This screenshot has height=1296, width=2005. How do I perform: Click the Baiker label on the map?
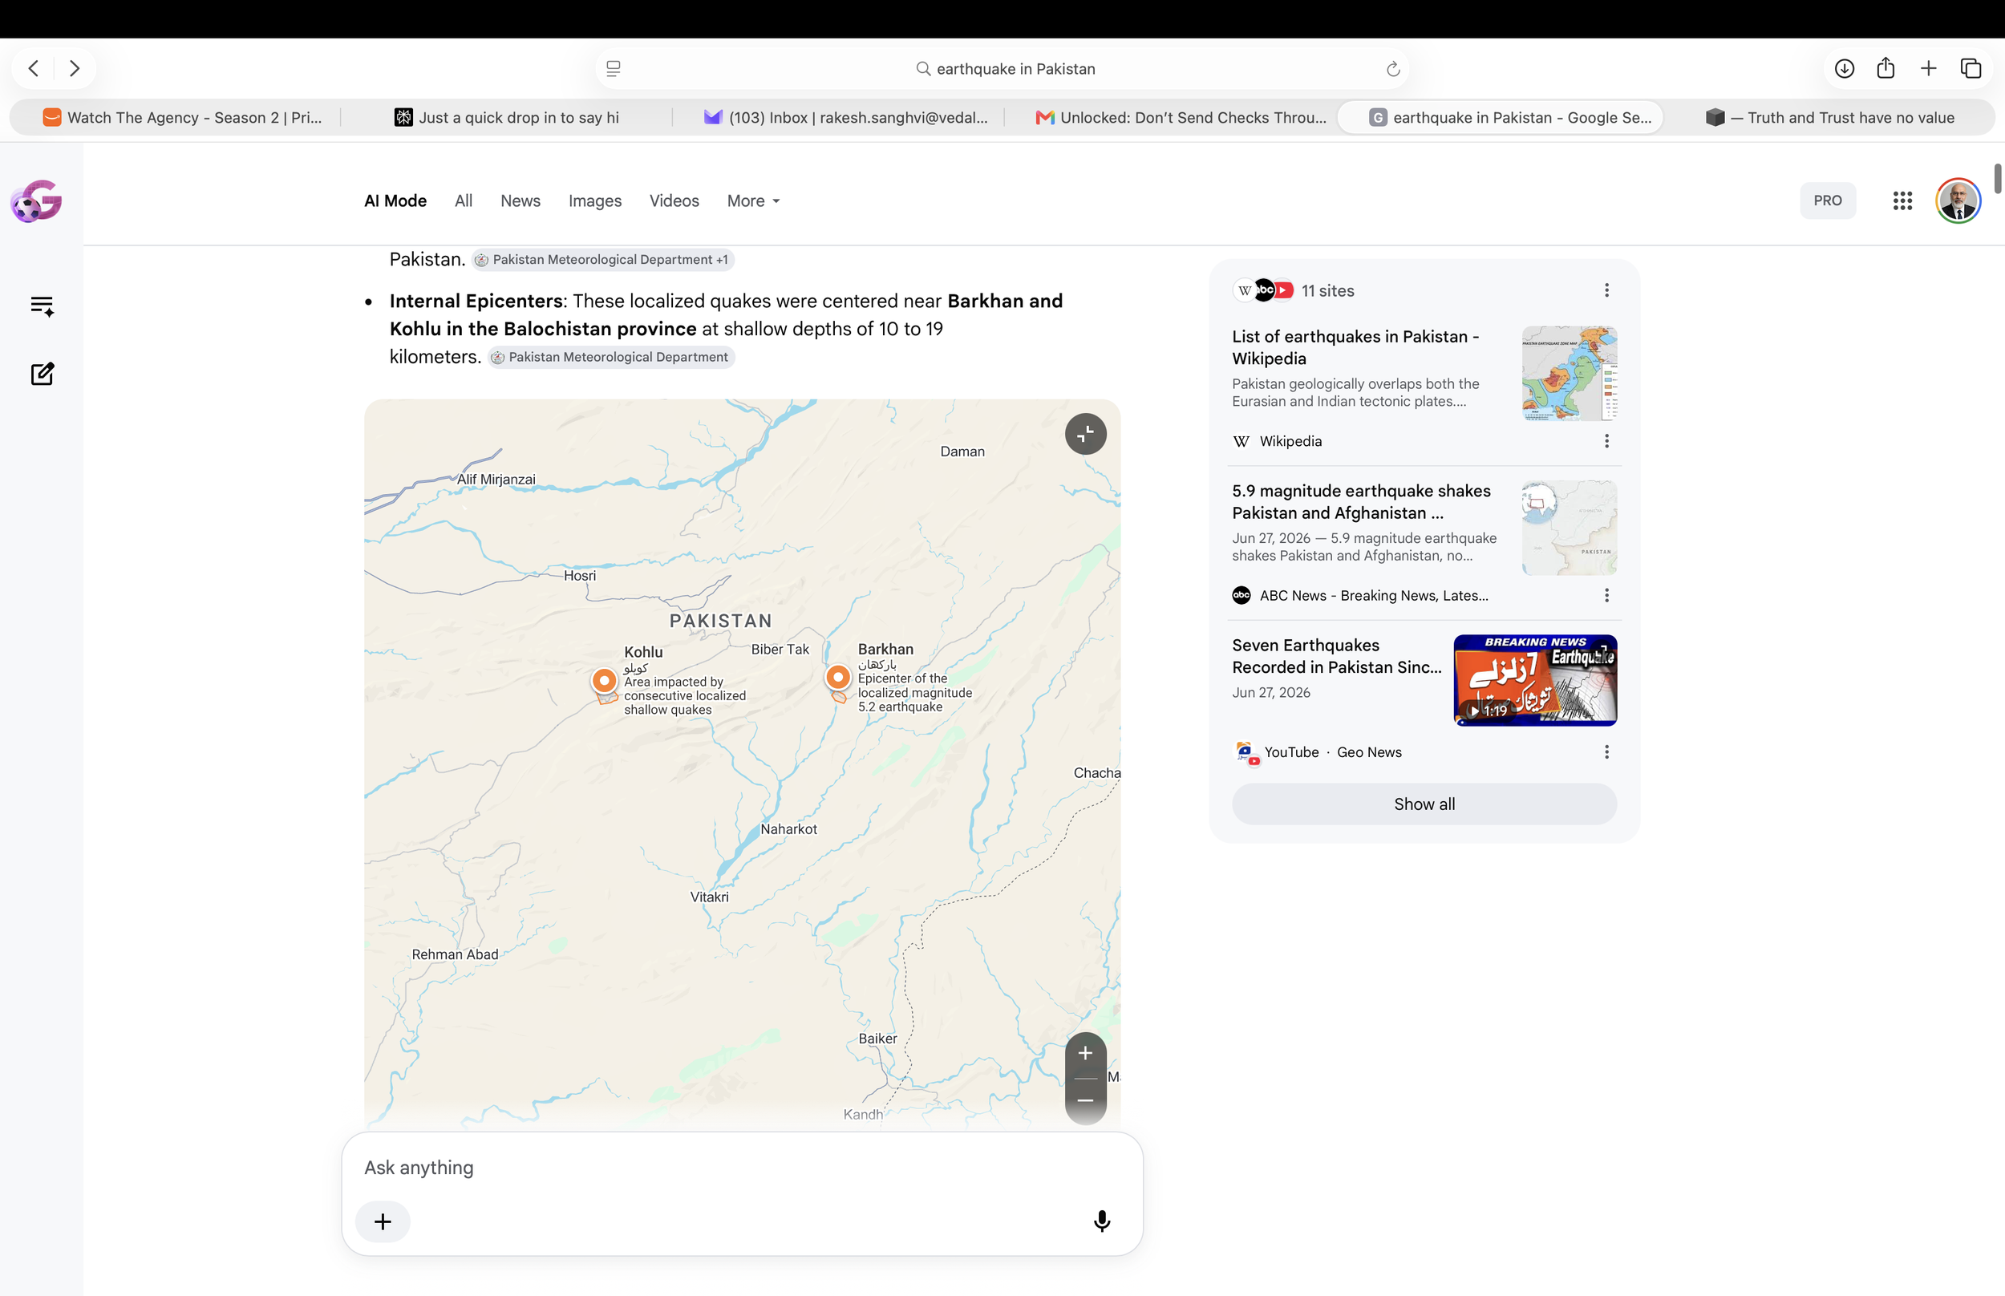[877, 1039]
